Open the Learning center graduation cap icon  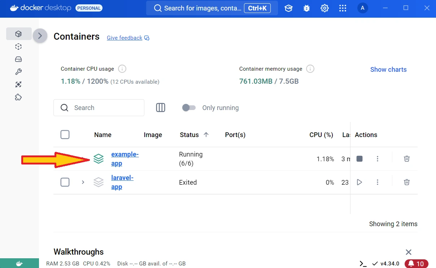(x=288, y=8)
